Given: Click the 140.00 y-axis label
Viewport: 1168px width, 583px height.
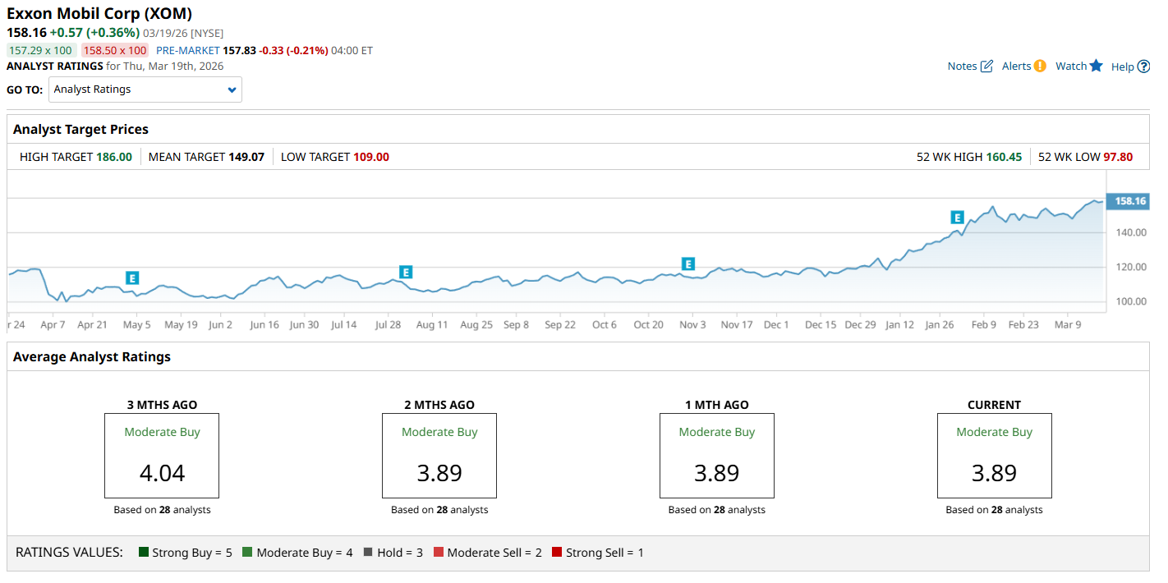Looking at the screenshot, I should point(1130,233).
